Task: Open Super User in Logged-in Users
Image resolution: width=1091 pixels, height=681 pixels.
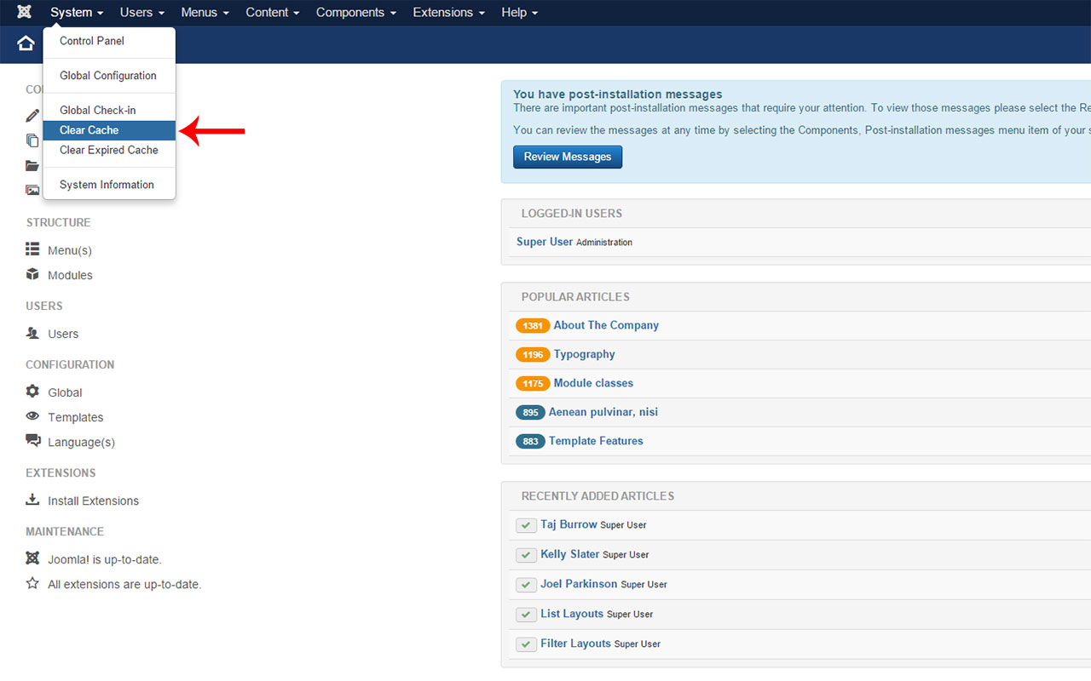Action: click(x=545, y=242)
